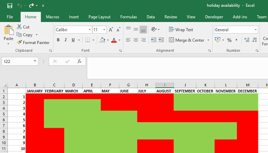Toggle Wrap Text
Screen dimensions: 268x153
tap(181, 30)
